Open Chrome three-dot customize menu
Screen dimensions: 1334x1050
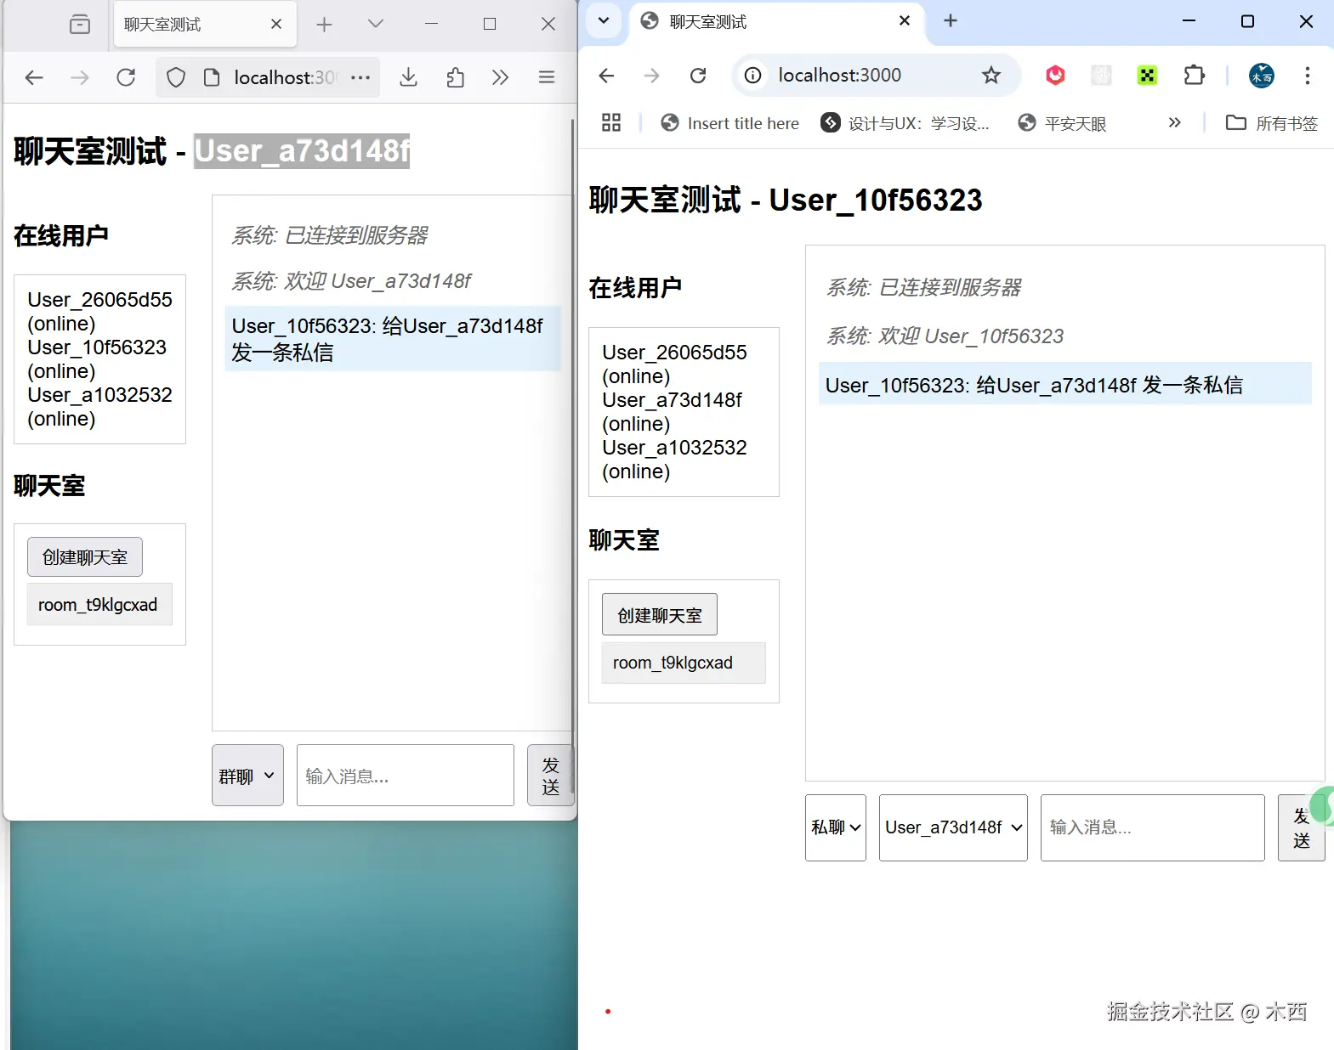(x=1308, y=76)
